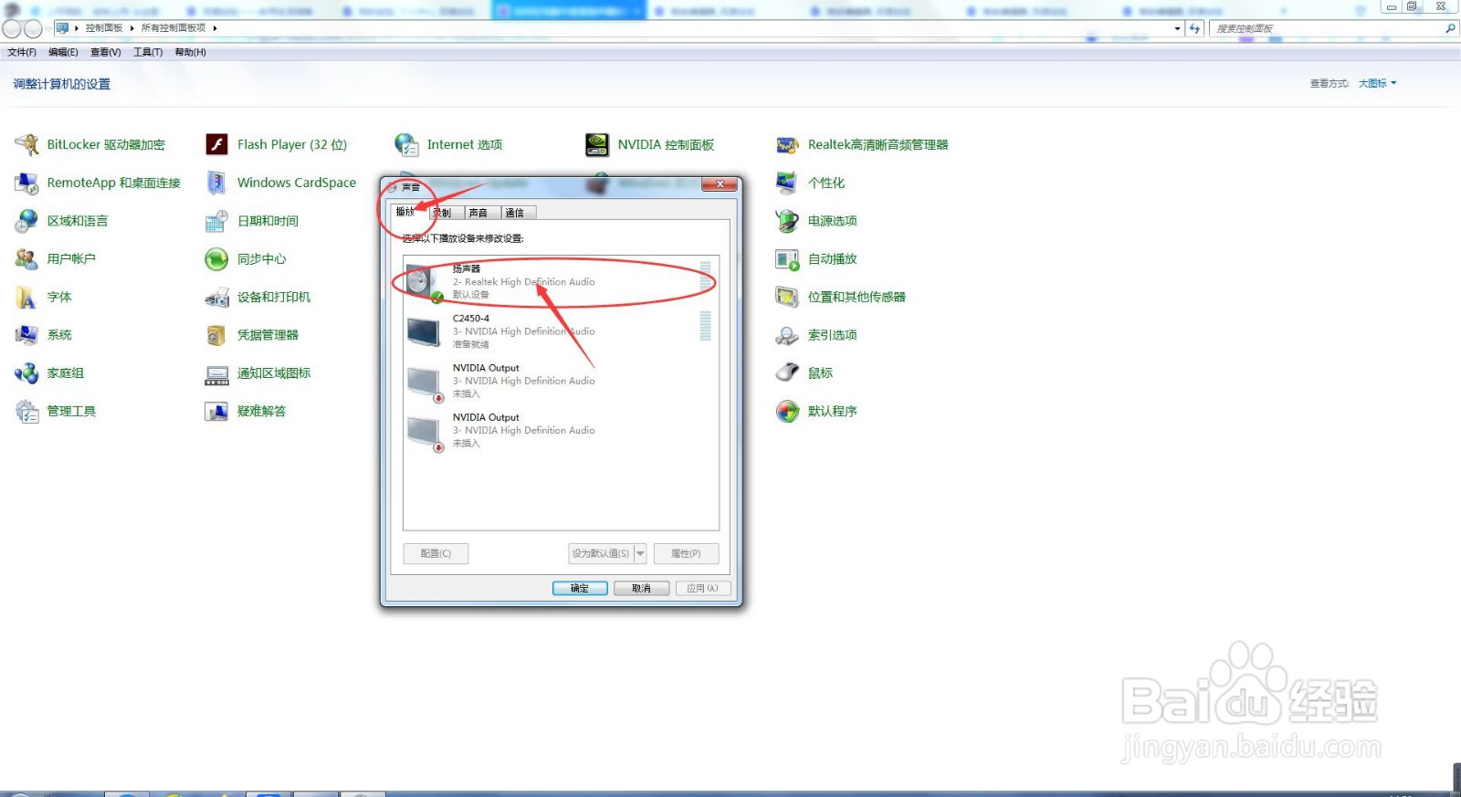This screenshot has width=1461, height=797.
Task: Click 控制面板 breadcrumb in address bar
Action: (x=104, y=28)
